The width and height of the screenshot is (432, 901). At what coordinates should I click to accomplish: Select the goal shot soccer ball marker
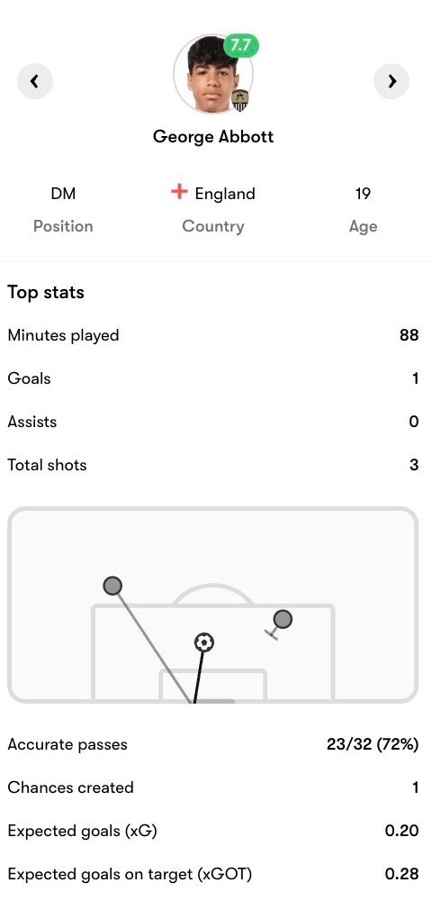coord(203,642)
